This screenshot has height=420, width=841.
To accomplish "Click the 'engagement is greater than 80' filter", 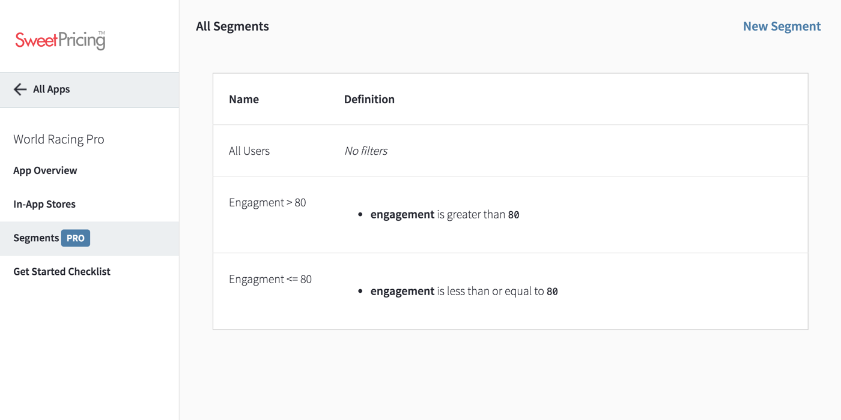I will [x=445, y=215].
